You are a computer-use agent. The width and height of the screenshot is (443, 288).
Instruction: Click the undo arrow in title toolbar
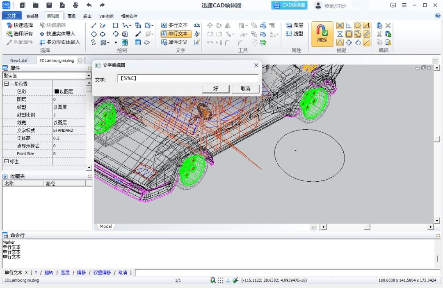coord(89,5)
